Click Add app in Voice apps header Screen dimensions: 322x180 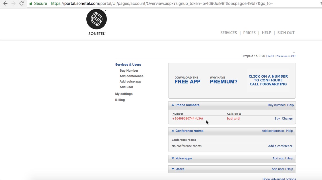pyautogui.click(x=278, y=158)
